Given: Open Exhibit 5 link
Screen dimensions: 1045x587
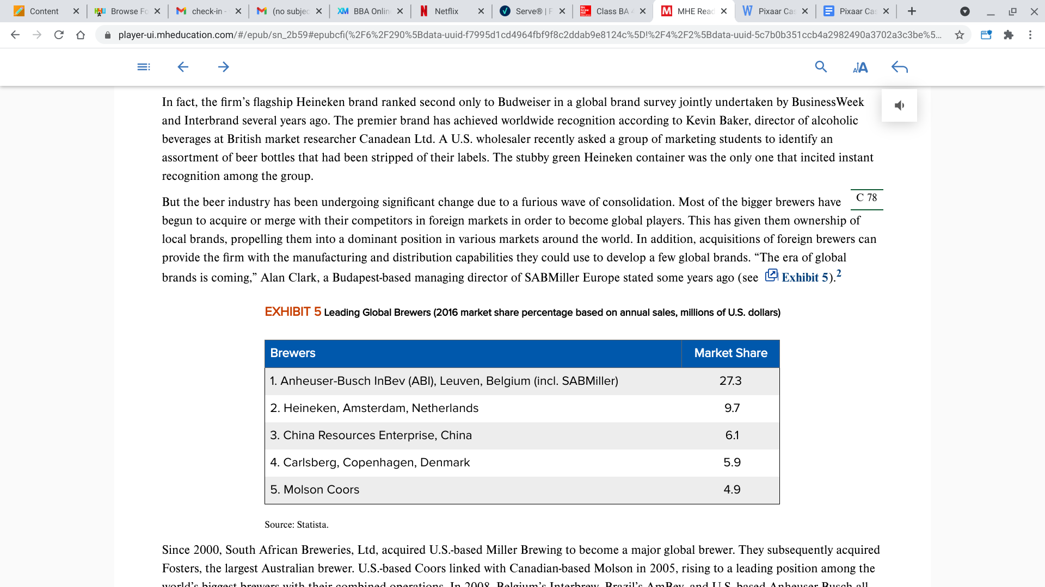Looking at the screenshot, I should tap(804, 277).
